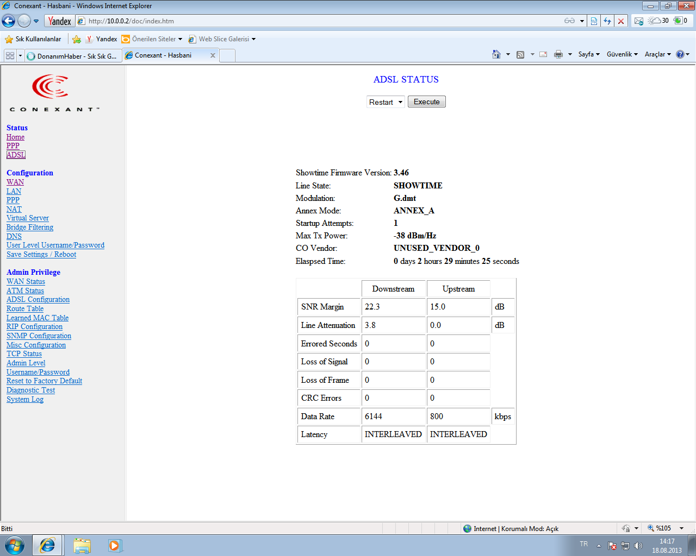Click the RSS feeds toolbar icon
This screenshot has width=696, height=556.
click(520, 54)
